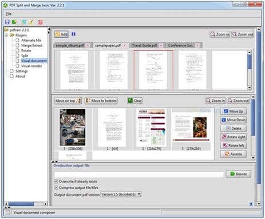Screen dimensions: 265x219
Task: Click Zoom in above the upper thumbnails
Action: (x=220, y=34)
